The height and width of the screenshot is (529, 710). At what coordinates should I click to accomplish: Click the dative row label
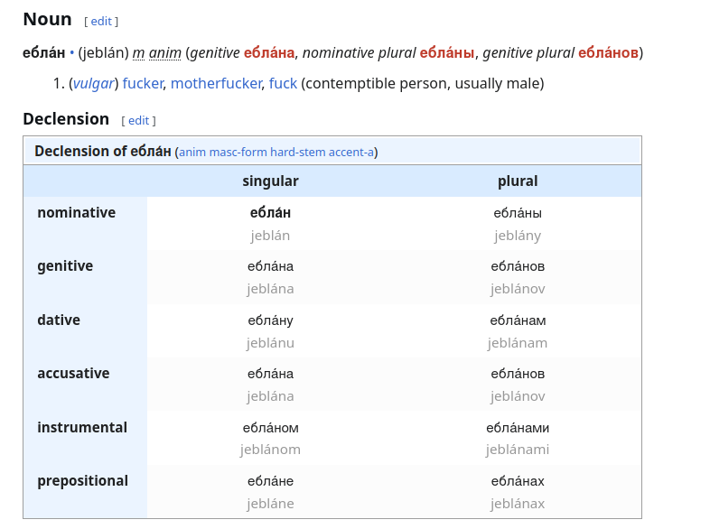(x=59, y=320)
